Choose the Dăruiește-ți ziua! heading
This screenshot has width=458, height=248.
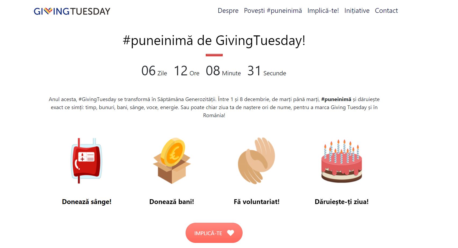pos(341,202)
